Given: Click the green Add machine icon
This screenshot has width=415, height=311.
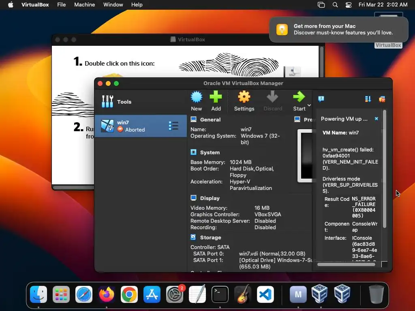Looking at the screenshot, I should (x=216, y=101).
